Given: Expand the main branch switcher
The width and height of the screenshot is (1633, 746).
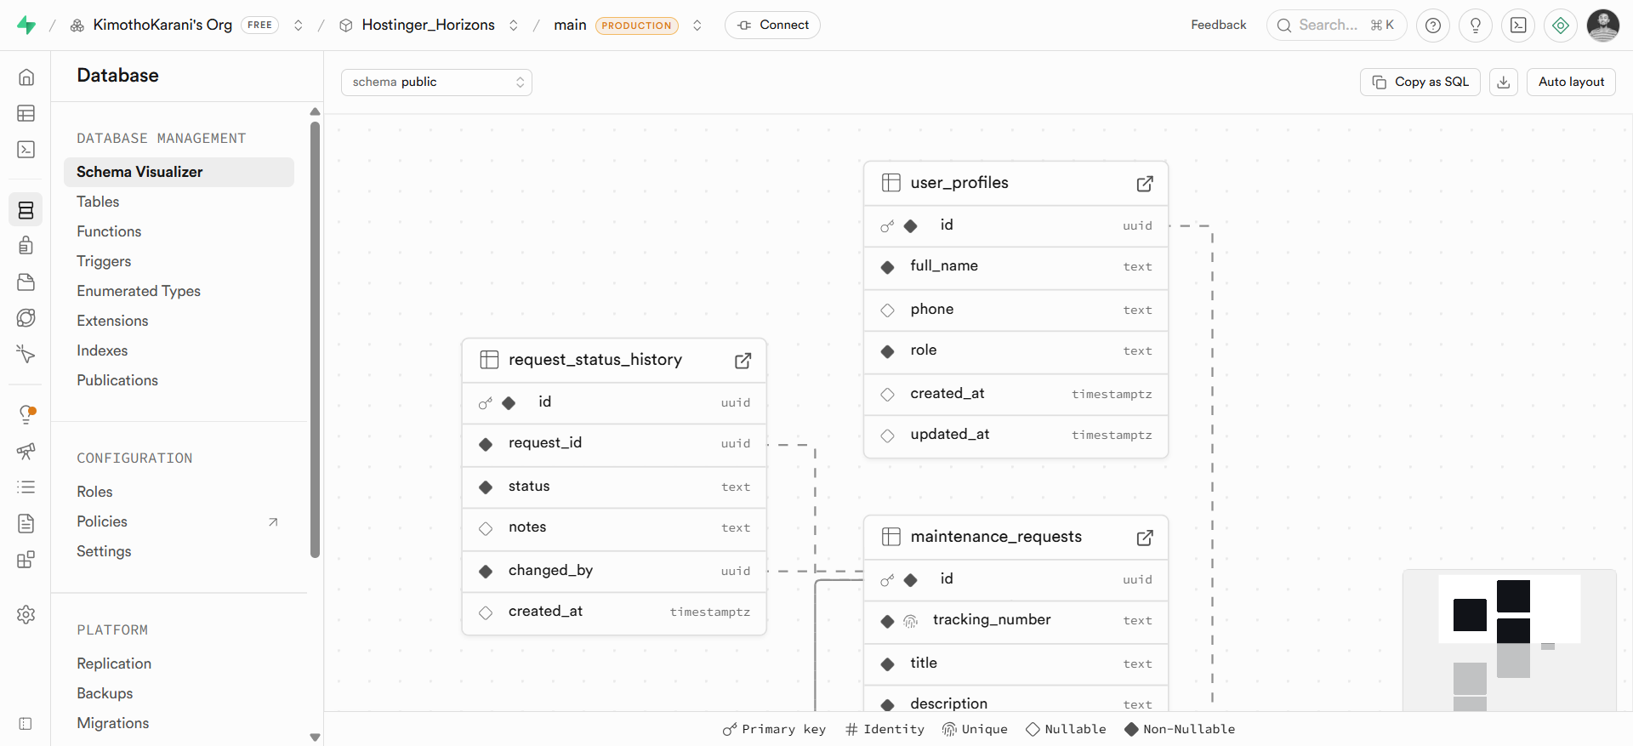Looking at the screenshot, I should [x=697, y=26].
